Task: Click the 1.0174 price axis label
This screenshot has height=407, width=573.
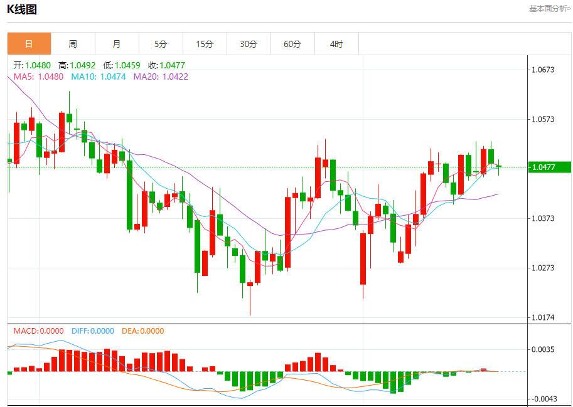Action: pyautogui.click(x=543, y=317)
